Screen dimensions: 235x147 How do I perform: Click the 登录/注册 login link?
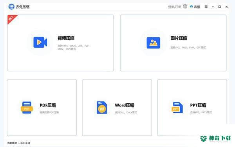pos(175,7)
